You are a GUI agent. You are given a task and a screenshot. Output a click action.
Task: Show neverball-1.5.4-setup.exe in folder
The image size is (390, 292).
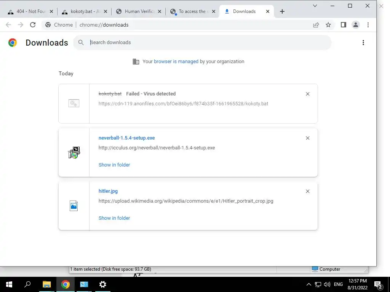pyautogui.click(x=114, y=165)
